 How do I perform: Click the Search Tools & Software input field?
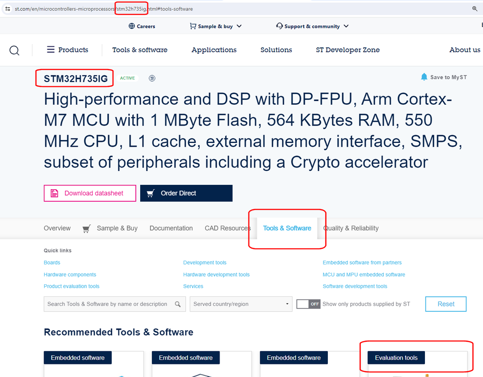[115, 304]
